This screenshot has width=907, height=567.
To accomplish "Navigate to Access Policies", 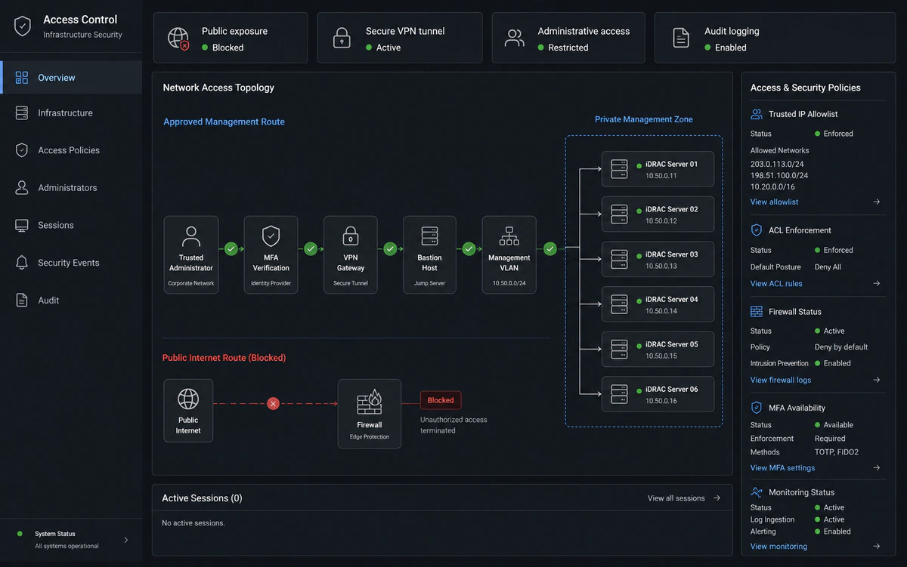I will pos(71,150).
